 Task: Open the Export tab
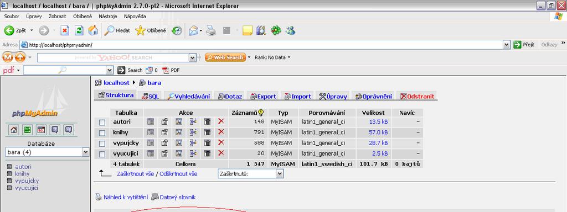(264, 96)
